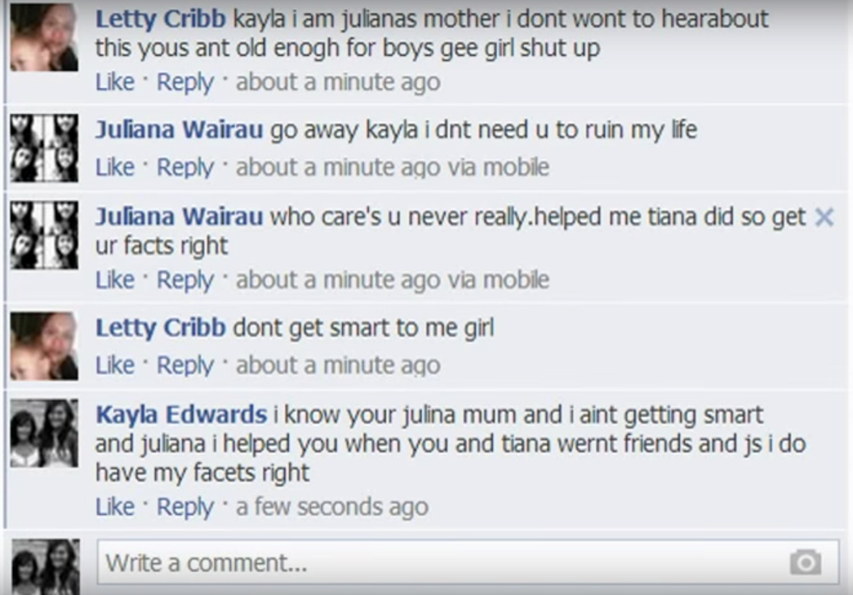853x595 pixels.
Task: Like Letty's 'dont get smart to me' comment
Action: pos(115,365)
